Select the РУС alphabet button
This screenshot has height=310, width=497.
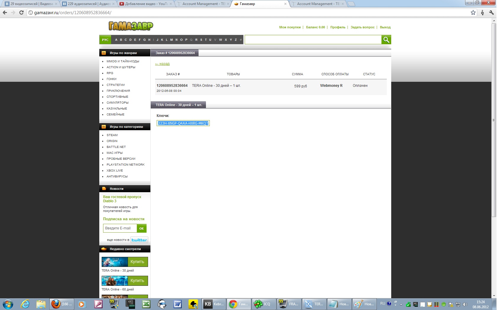[105, 40]
